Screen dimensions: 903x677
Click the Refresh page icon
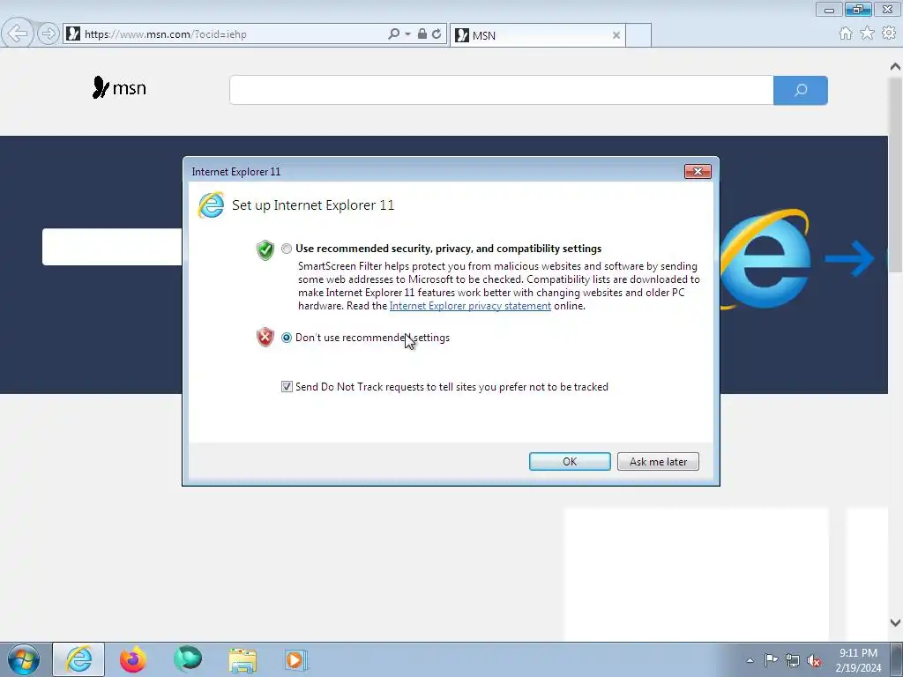(x=437, y=34)
